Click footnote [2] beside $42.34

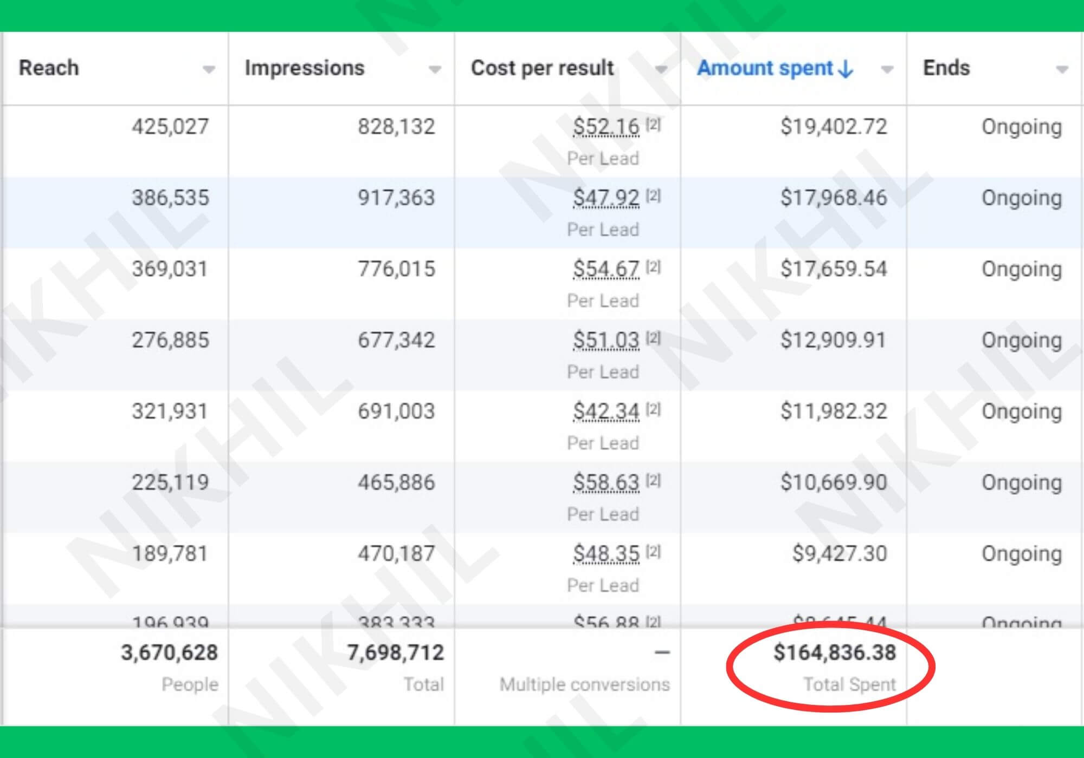click(x=653, y=409)
